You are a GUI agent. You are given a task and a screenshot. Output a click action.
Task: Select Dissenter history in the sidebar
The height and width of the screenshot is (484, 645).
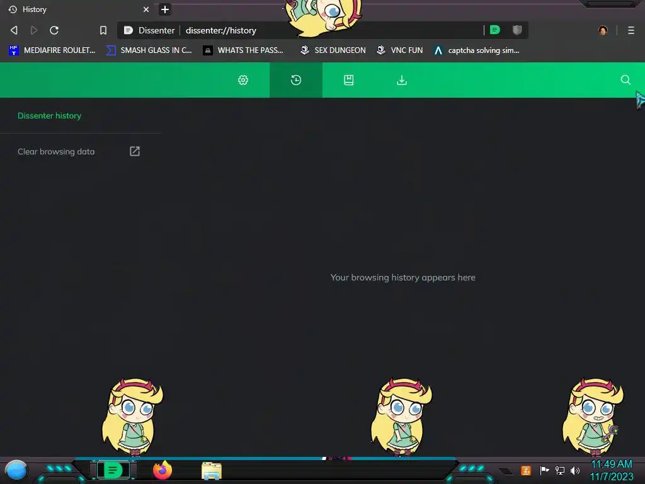pyautogui.click(x=49, y=116)
